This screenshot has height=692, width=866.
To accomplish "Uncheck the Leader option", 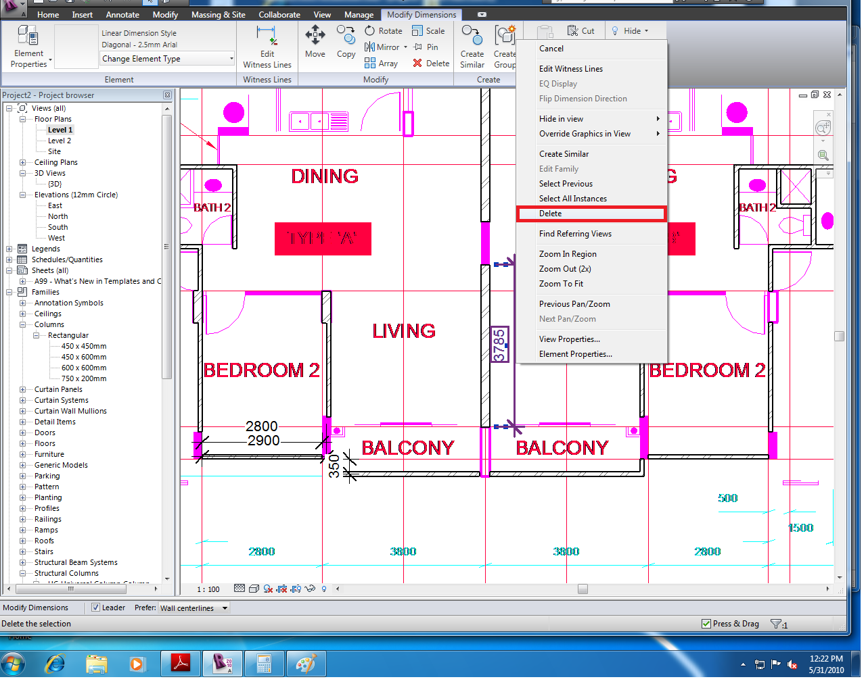I will tap(95, 608).
